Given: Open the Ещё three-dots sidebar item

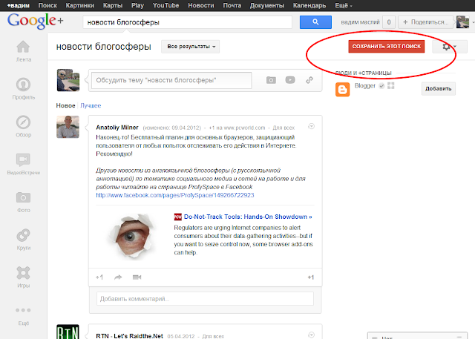Looking at the screenshot, I should click(x=23, y=310).
